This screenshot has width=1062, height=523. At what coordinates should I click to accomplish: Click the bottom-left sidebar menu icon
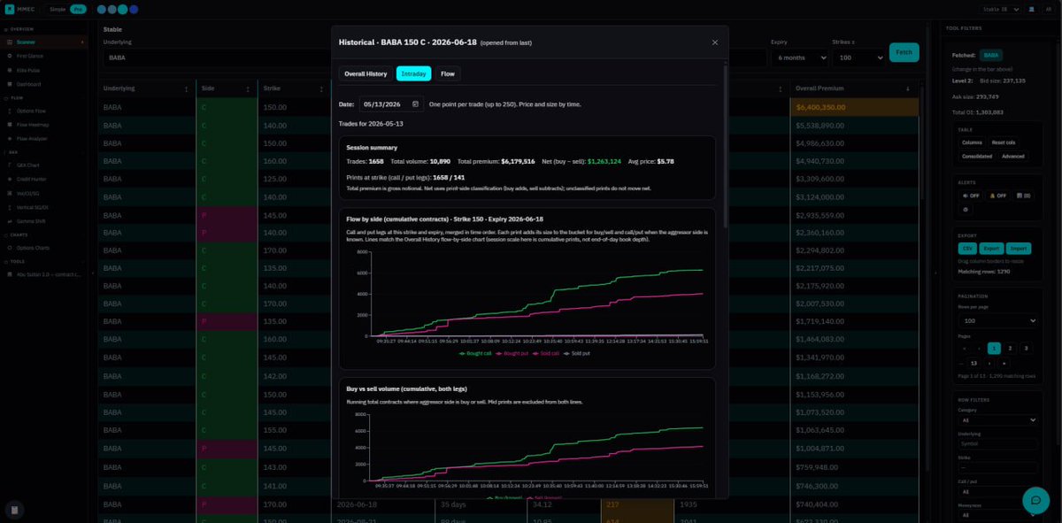coord(14,510)
